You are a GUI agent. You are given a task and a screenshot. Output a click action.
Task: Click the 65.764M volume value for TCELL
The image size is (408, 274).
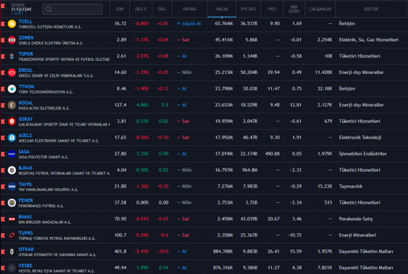tap(224, 24)
